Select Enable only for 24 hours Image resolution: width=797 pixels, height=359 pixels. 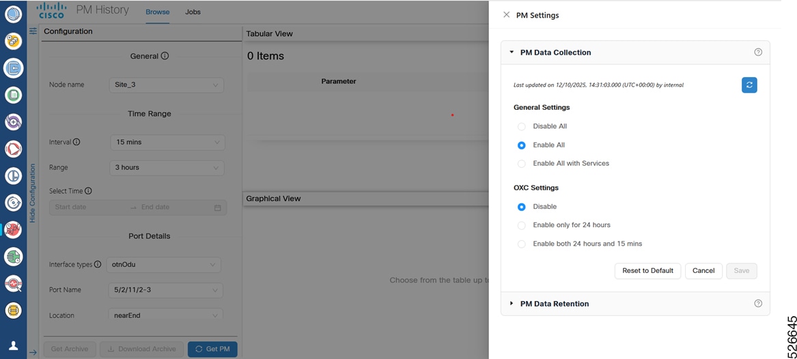[x=521, y=225]
